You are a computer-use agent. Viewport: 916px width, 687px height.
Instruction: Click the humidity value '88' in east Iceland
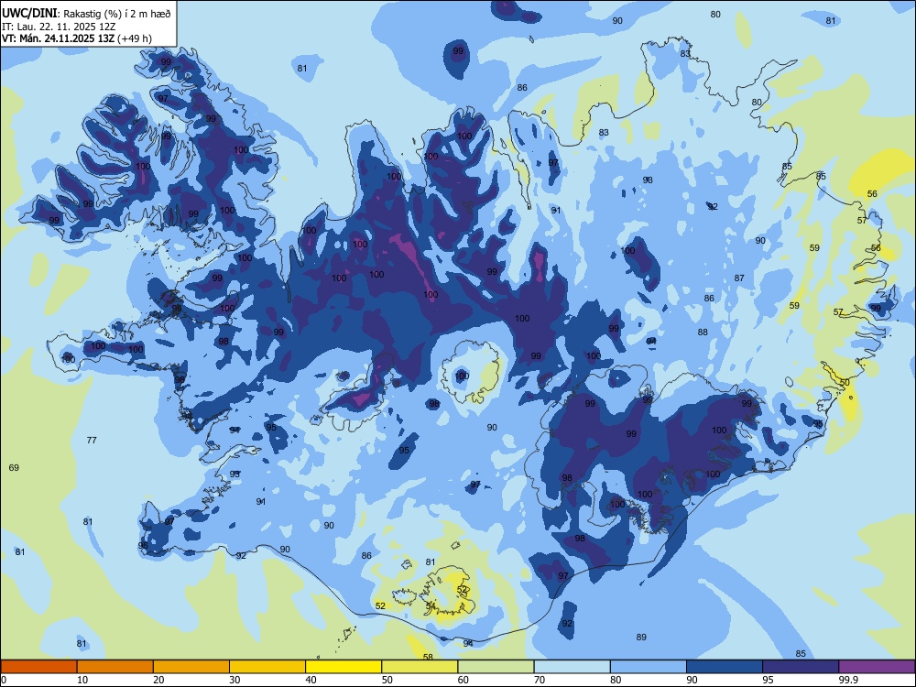tap(703, 332)
